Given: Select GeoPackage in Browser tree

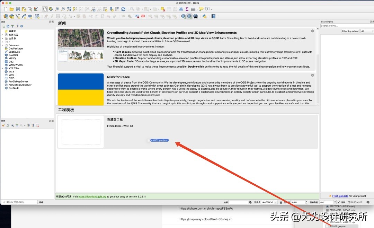Looking at the screenshot, I should (x=16, y=49).
